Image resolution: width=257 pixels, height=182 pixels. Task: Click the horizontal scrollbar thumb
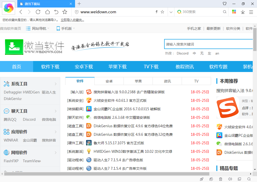[107, 174]
